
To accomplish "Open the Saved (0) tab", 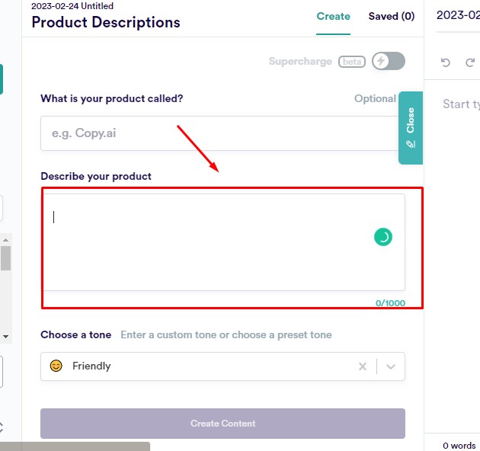I will point(392,16).
